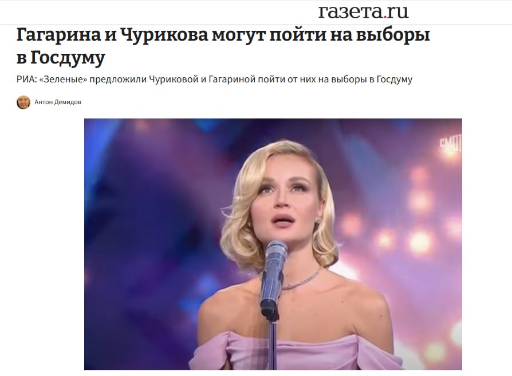Click the necklace shown in the photo
Screen dimensions: 512x376
[302, 280]
